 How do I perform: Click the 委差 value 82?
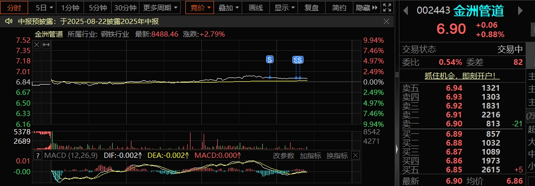click(518, 62)
